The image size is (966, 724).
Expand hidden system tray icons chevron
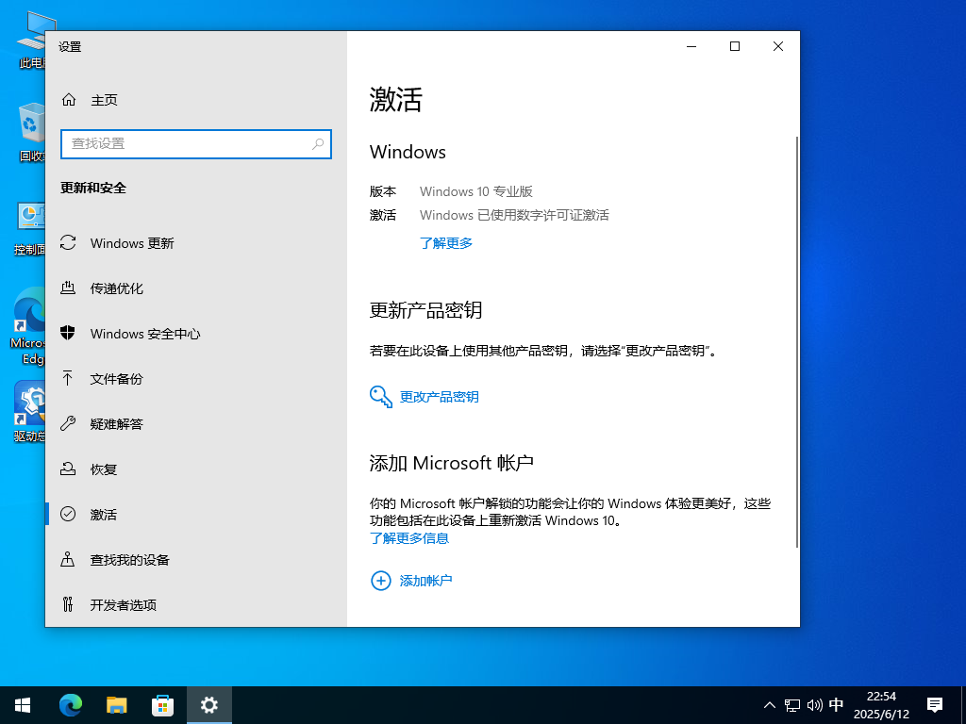tap(770, 704)
